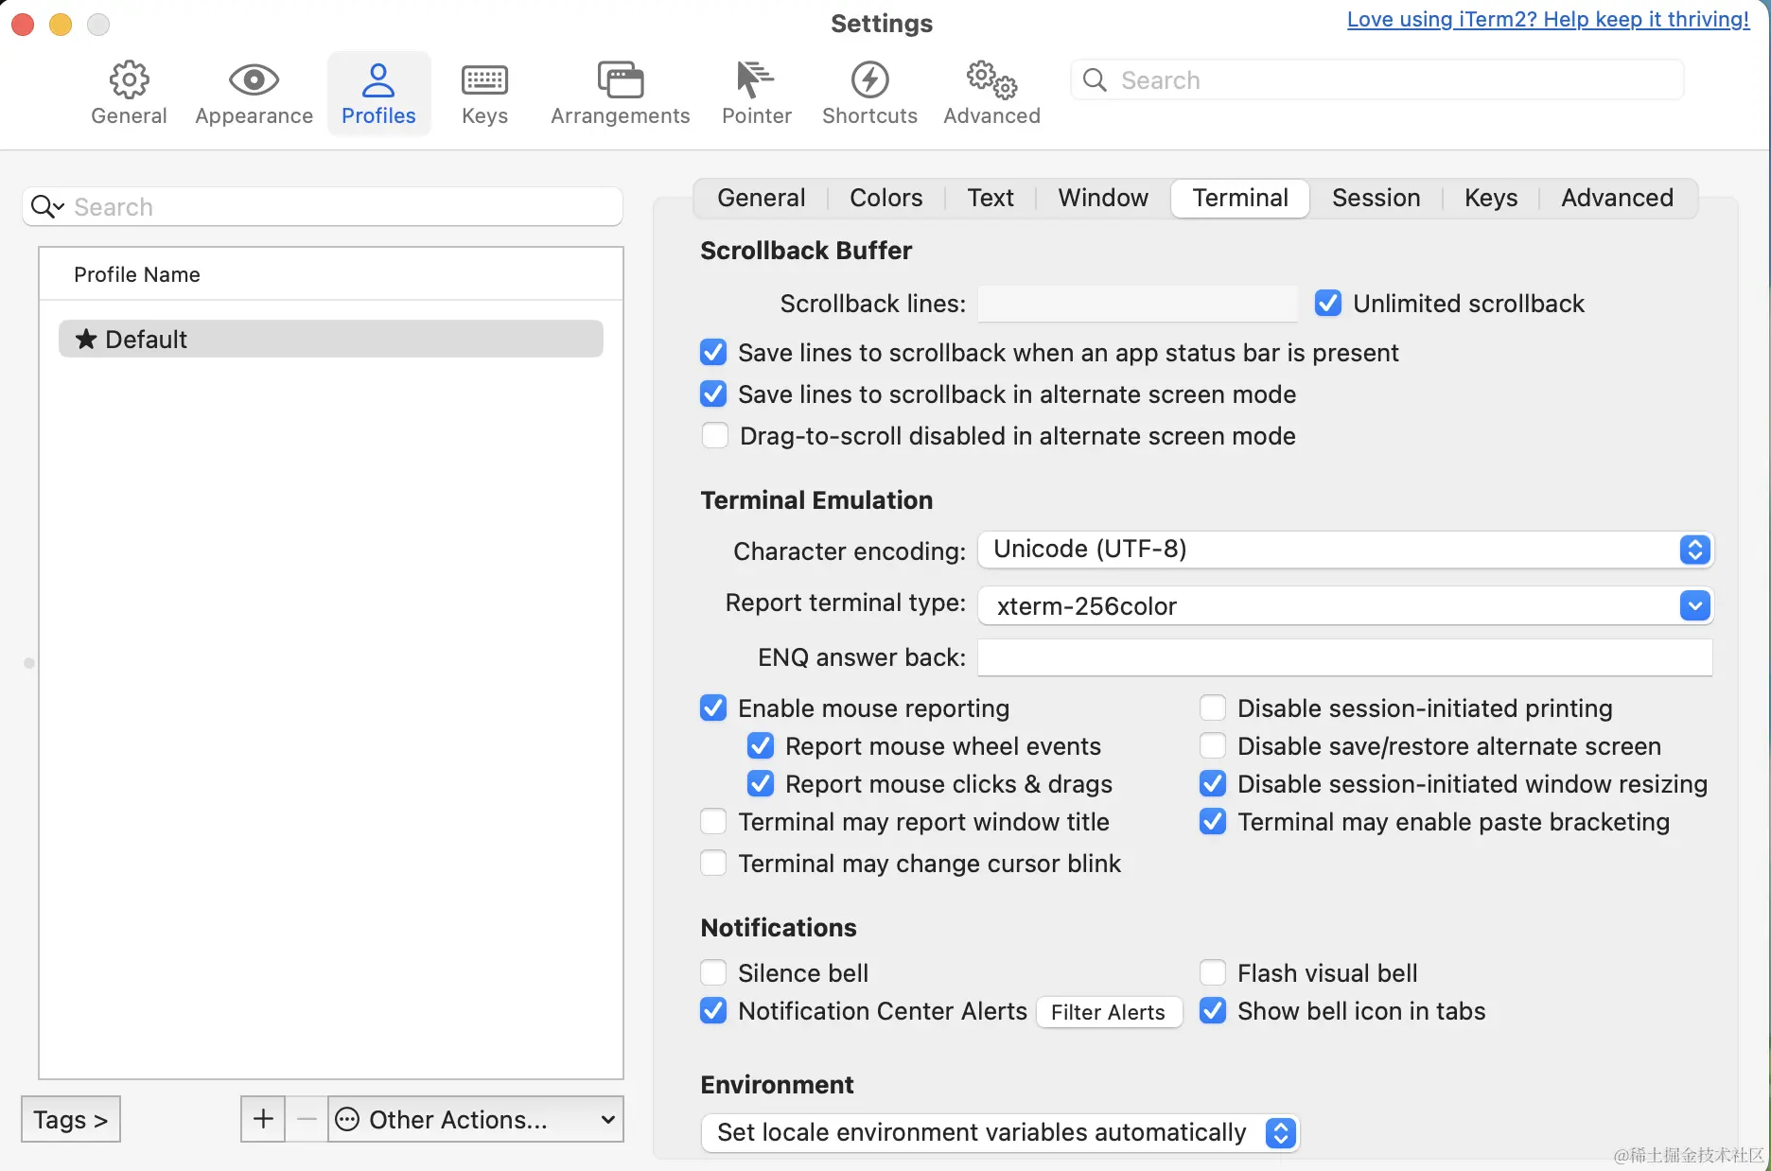Click the profile list Search field
Viewport: 1771px width, 1171px height.
click(323, 206)
